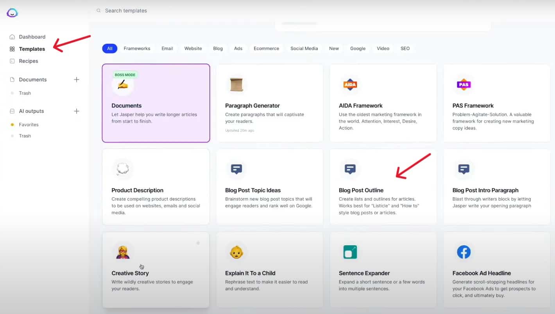Click the Search templates field

click(126, 11)
